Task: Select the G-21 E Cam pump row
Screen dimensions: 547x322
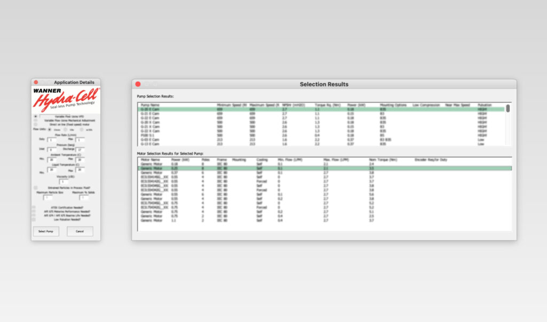Action: (321, 114)
